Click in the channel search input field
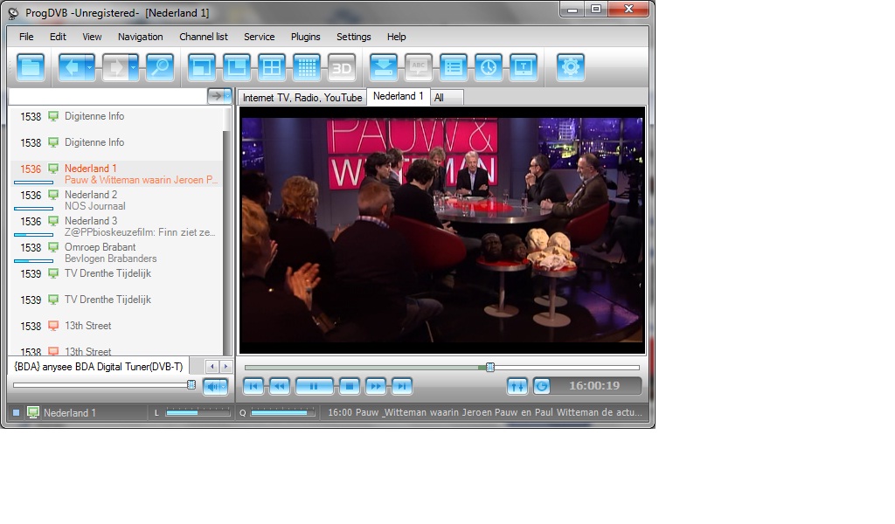Image resolution: width=895 pixels, height=524 pixels. tap(107, 96)
